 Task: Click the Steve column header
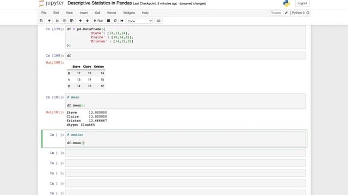coord(76,67)
